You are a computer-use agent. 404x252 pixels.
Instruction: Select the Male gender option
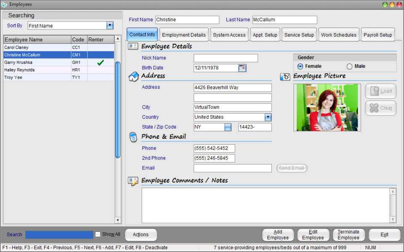tap(349, 66)
